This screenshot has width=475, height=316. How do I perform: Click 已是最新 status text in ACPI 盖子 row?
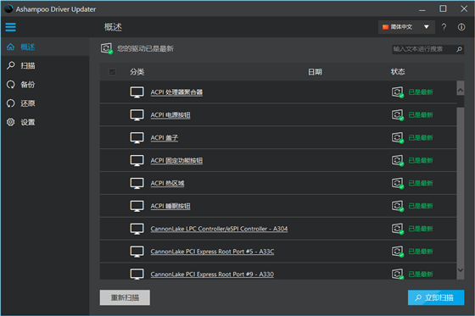tap(421, 138)
